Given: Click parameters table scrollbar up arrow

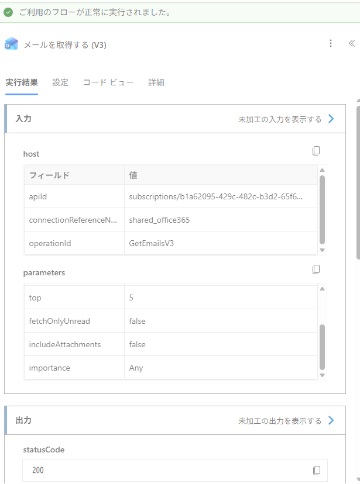Looking at the screenshot, I should pyautogui.click(x=323, y=289).
